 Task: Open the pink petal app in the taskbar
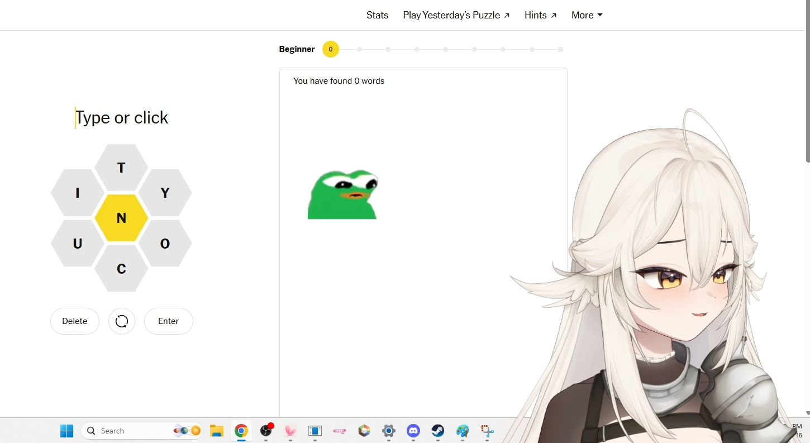tap(290, 431)
